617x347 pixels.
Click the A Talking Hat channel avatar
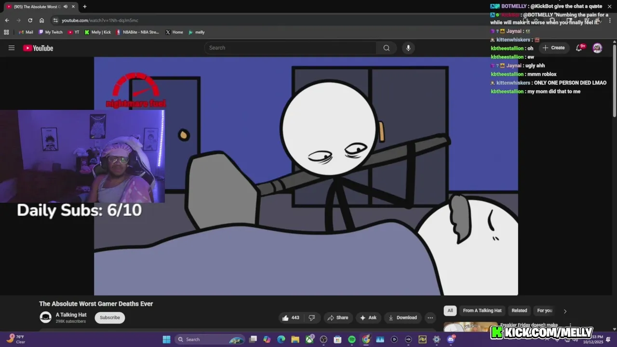[x=45, y=317]
